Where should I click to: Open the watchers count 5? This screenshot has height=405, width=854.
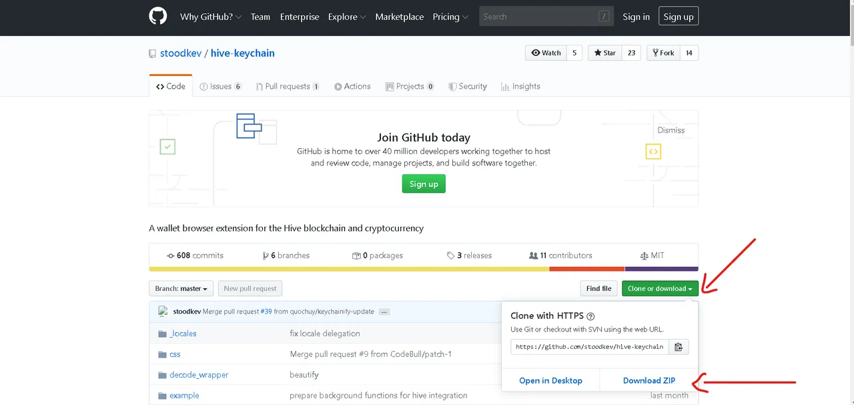pos(574,53)
